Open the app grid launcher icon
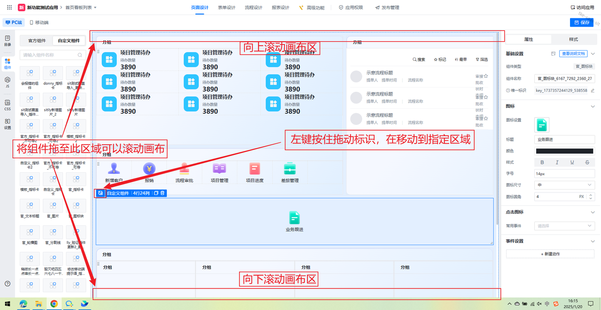Viewport: 601px width, 310px height. [9, 7]
